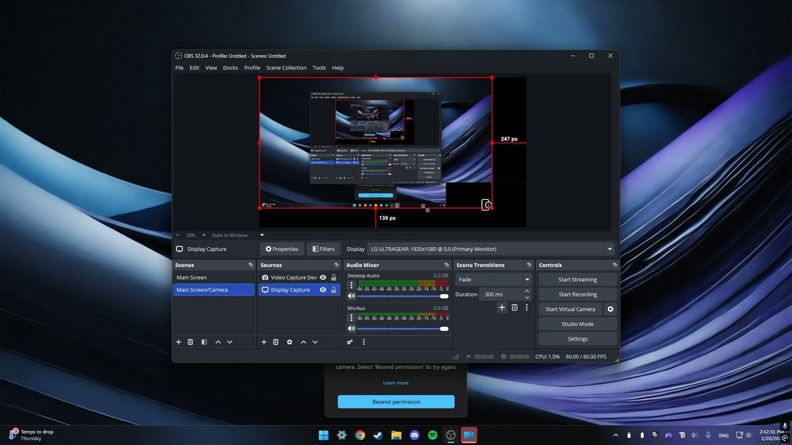The image size is (792, 445).
Task: Pop out the Sources dock
Action: pyautogui.click(x=336, y=265)
